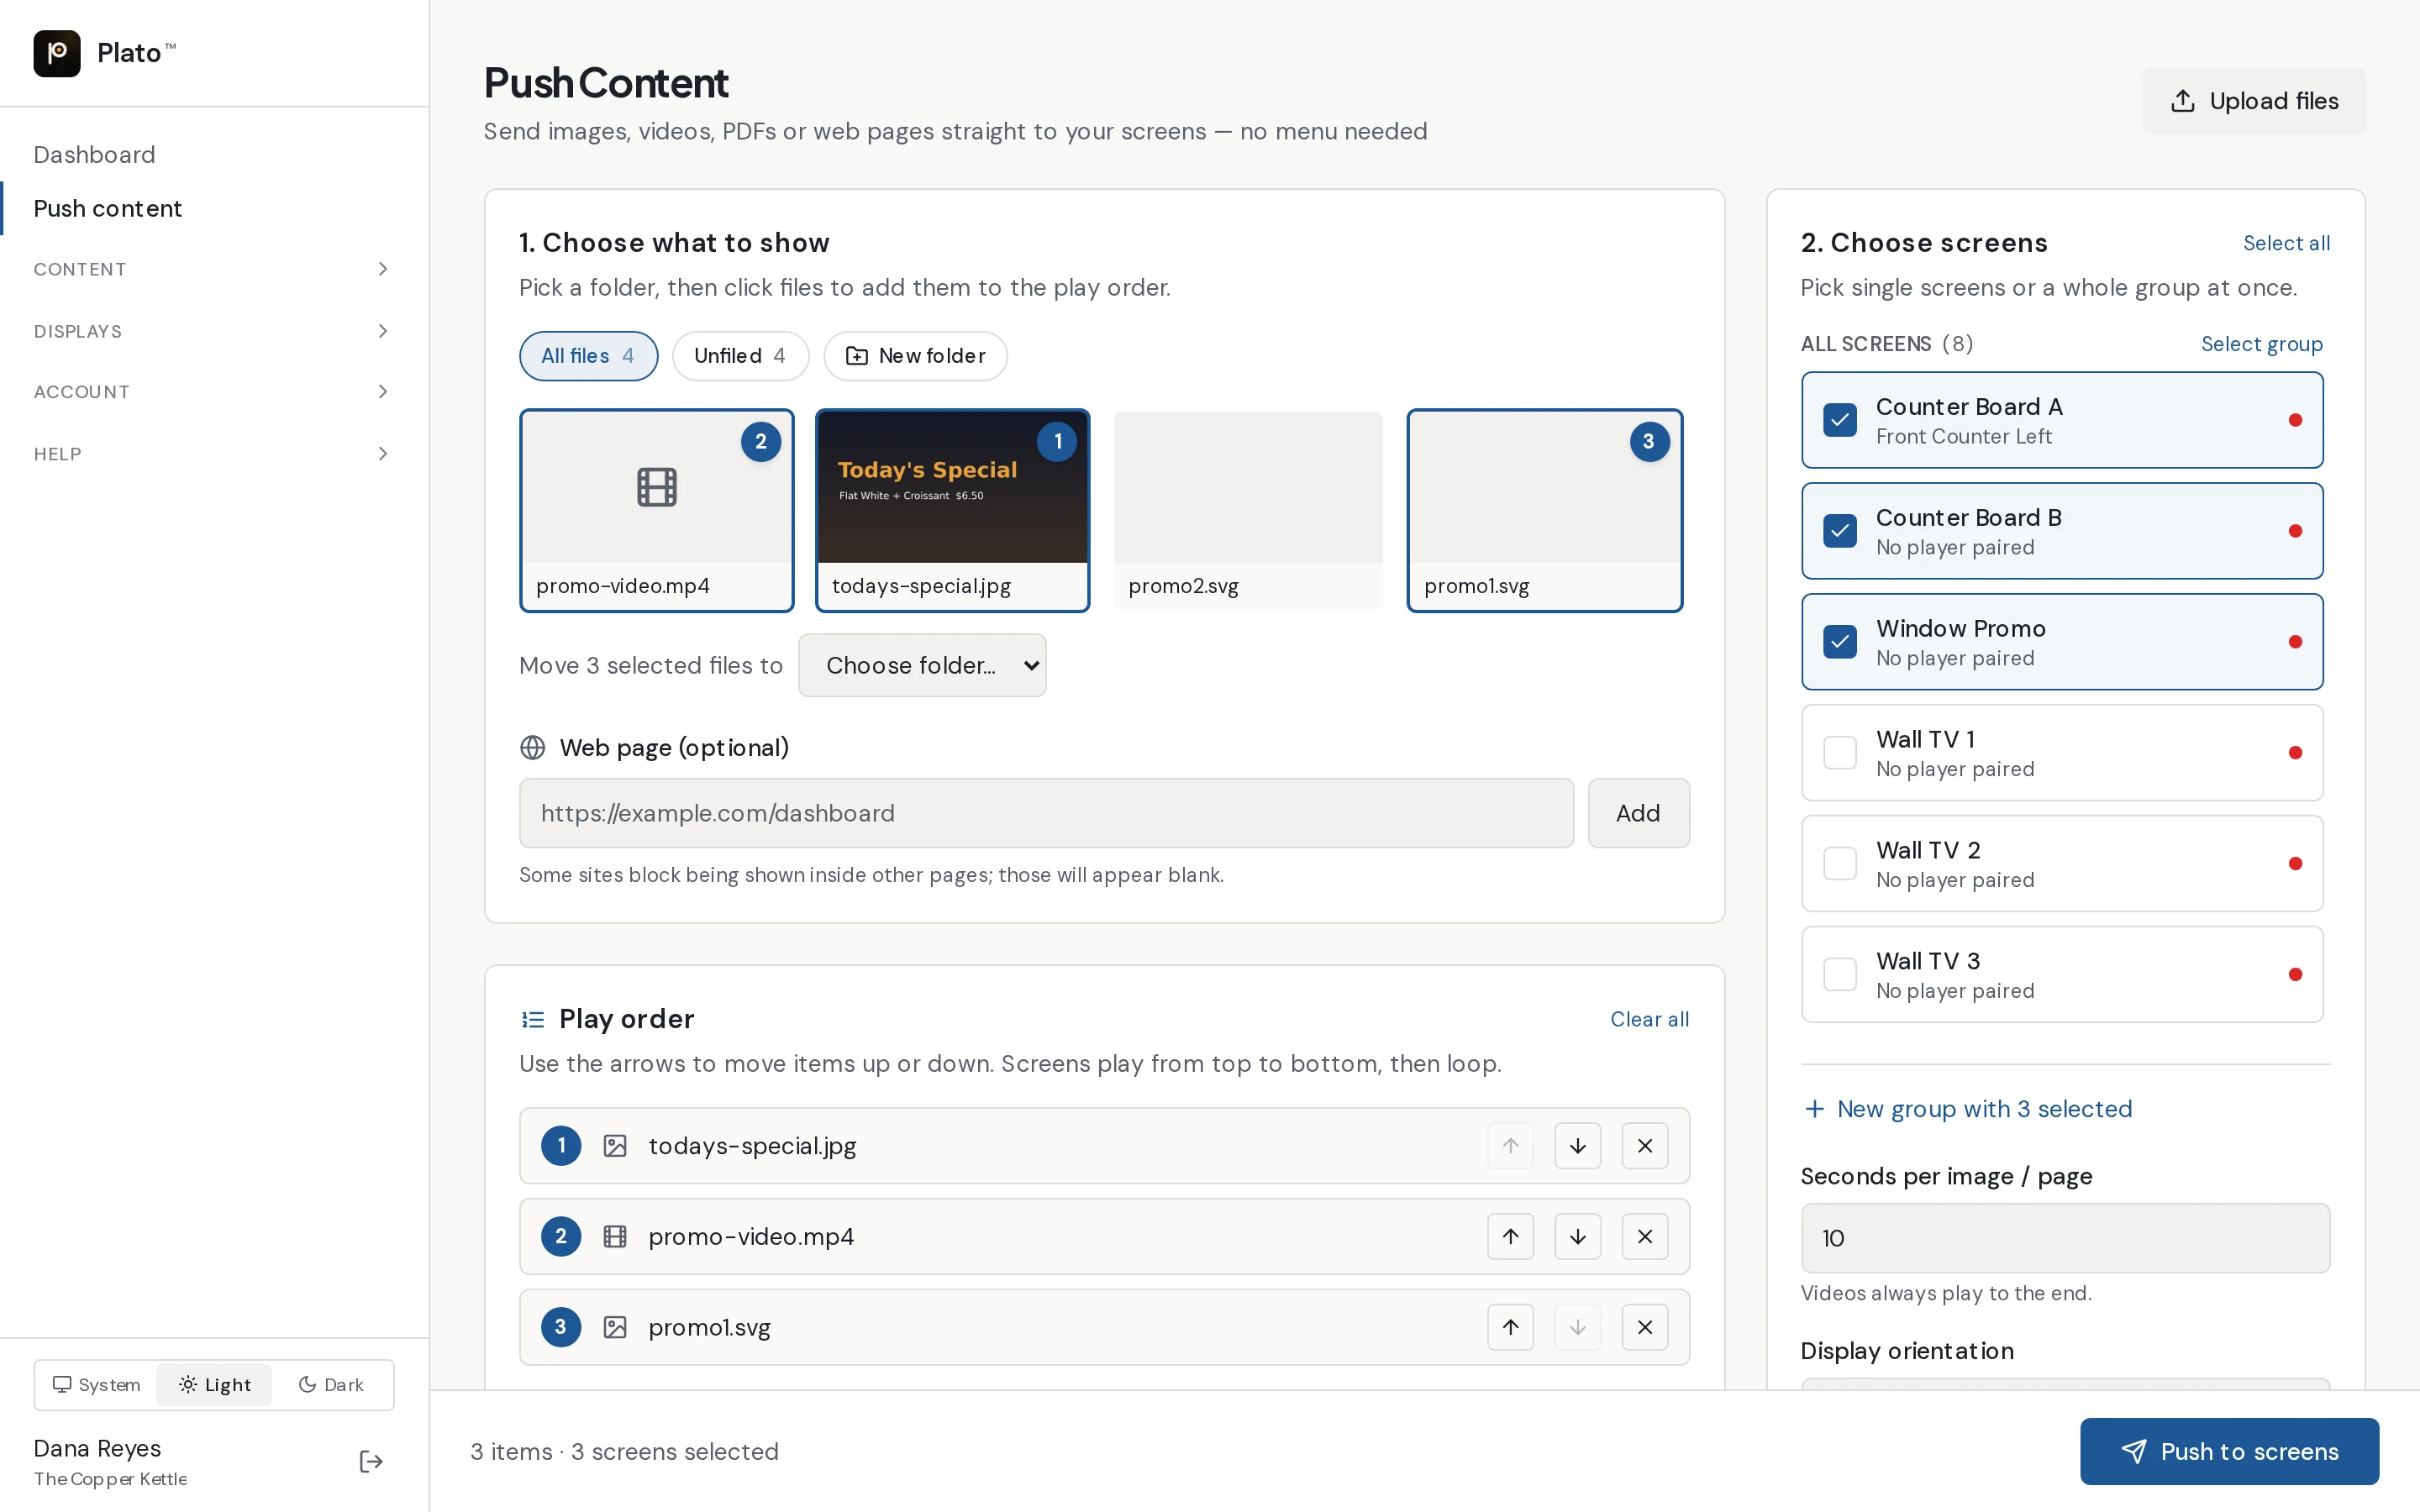Switch theme to Dark
Image resolution: width=2420 pixels, height=1512 pixels.
pyautogui.click(x=331, y=1385)
